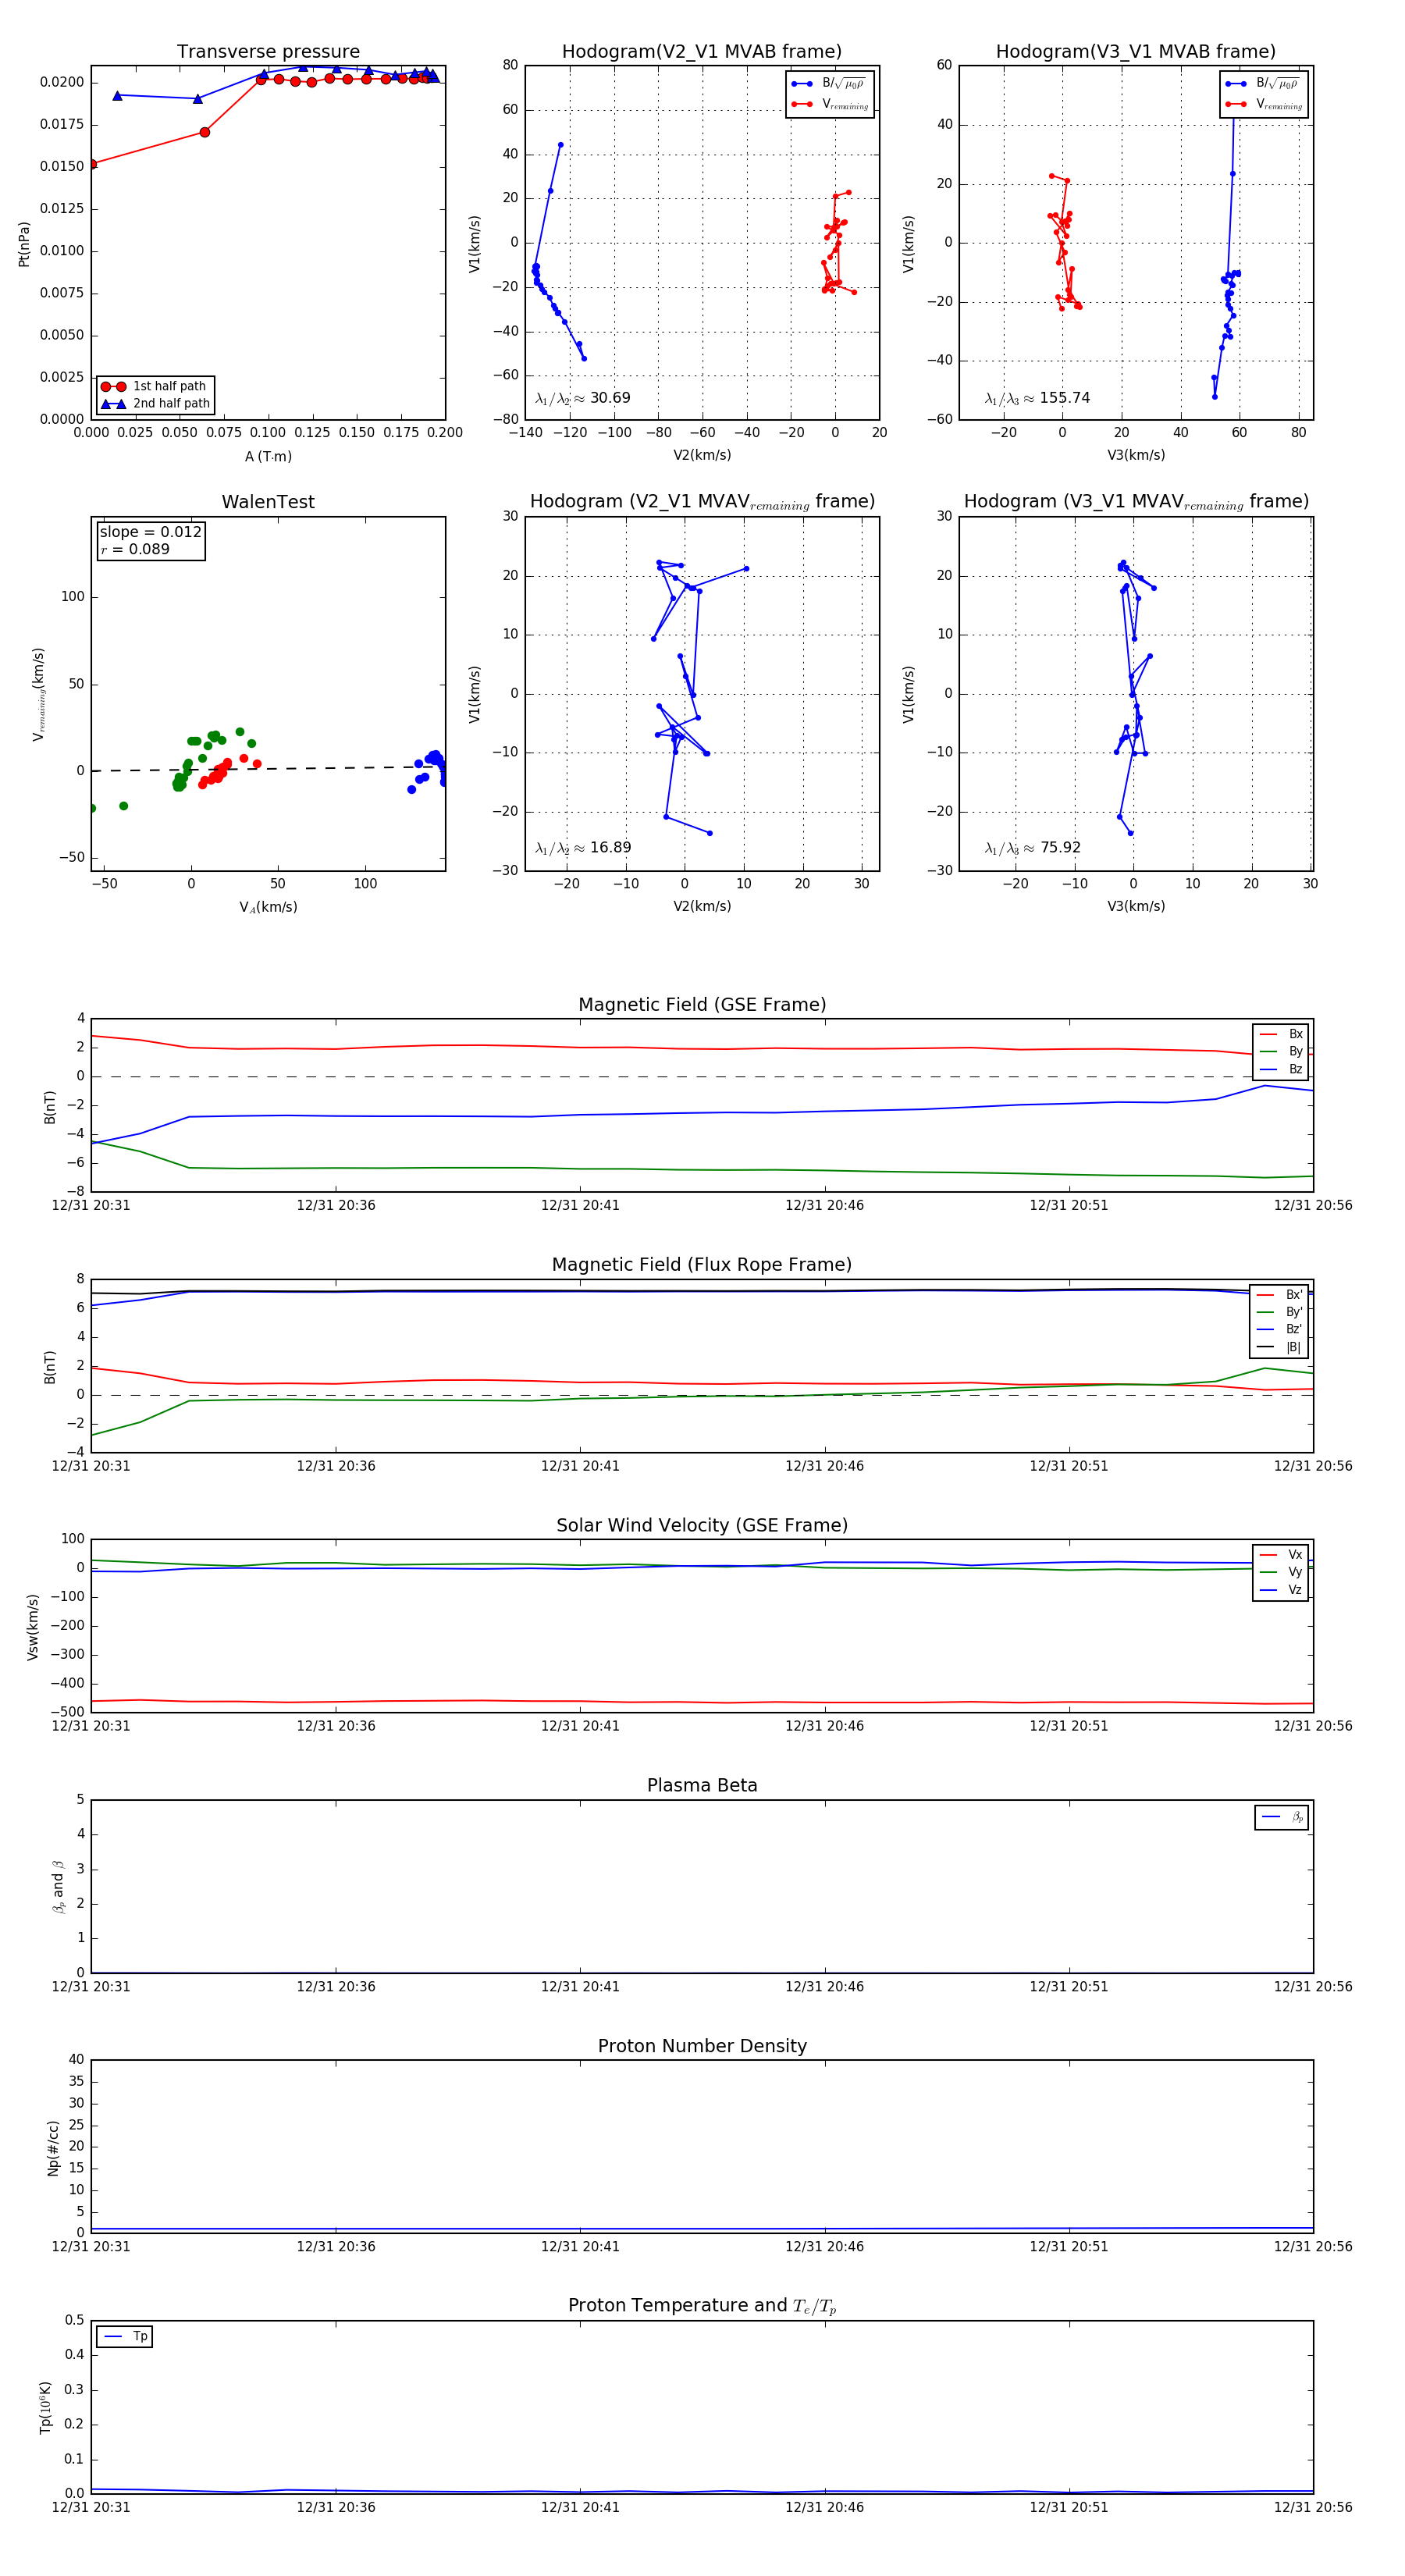Click the "Bz" legend entry in GSE magnetic field
1405x2576 pixels.
coord(1281,1069)
